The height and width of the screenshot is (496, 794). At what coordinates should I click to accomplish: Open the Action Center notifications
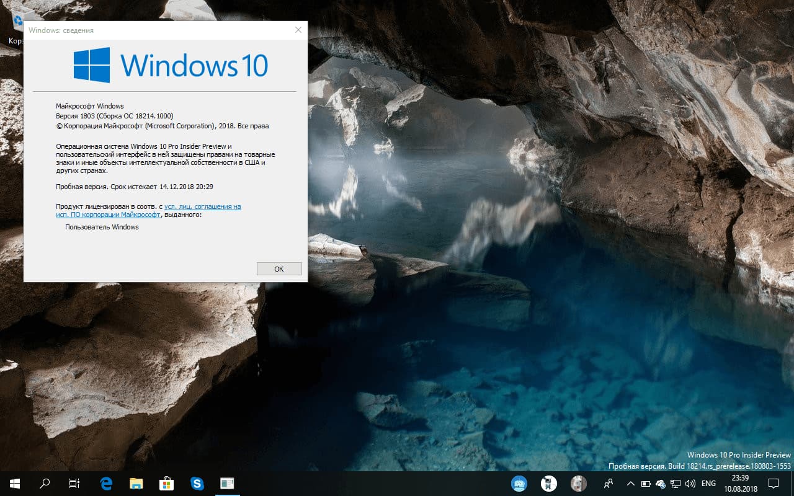pos(774,483)
